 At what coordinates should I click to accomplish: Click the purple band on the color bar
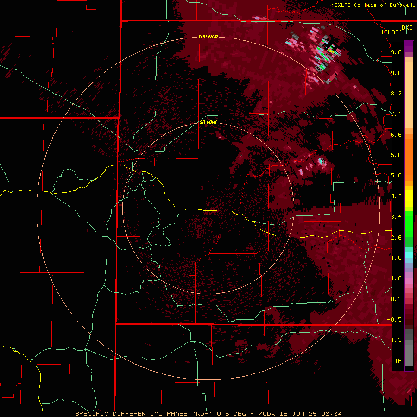tap(409, 46)
